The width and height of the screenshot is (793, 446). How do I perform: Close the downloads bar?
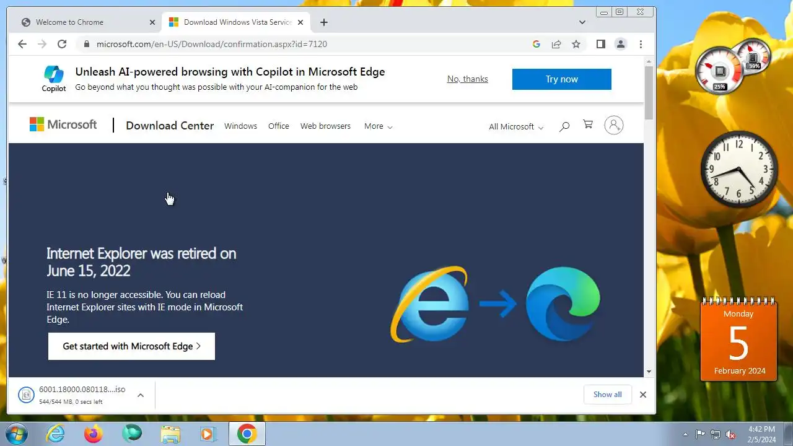point(643,395)
